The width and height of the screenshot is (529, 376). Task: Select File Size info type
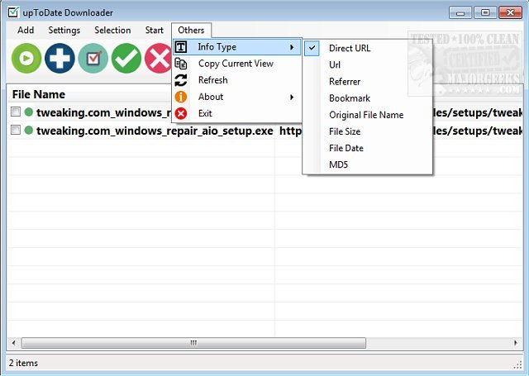368,131
